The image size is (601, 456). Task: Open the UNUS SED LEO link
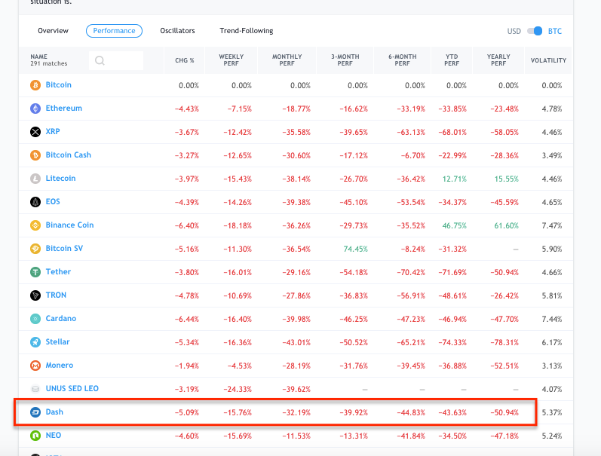pyautogui.click(x=72, y=389)
